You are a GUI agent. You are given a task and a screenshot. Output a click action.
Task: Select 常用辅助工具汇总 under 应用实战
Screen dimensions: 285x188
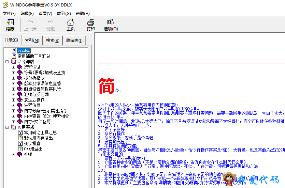[x=40, y=132]
